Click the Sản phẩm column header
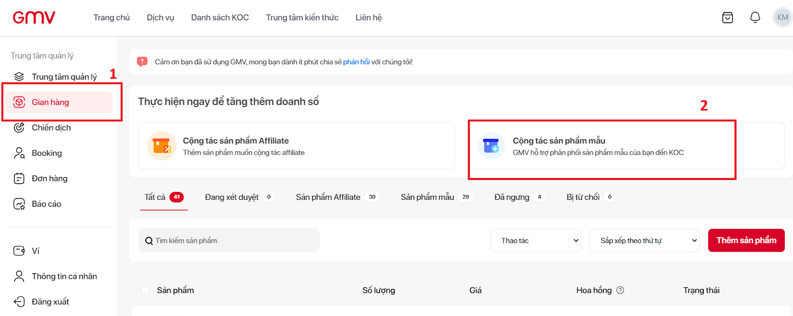The image size is (793, 316). coord(175,290)
